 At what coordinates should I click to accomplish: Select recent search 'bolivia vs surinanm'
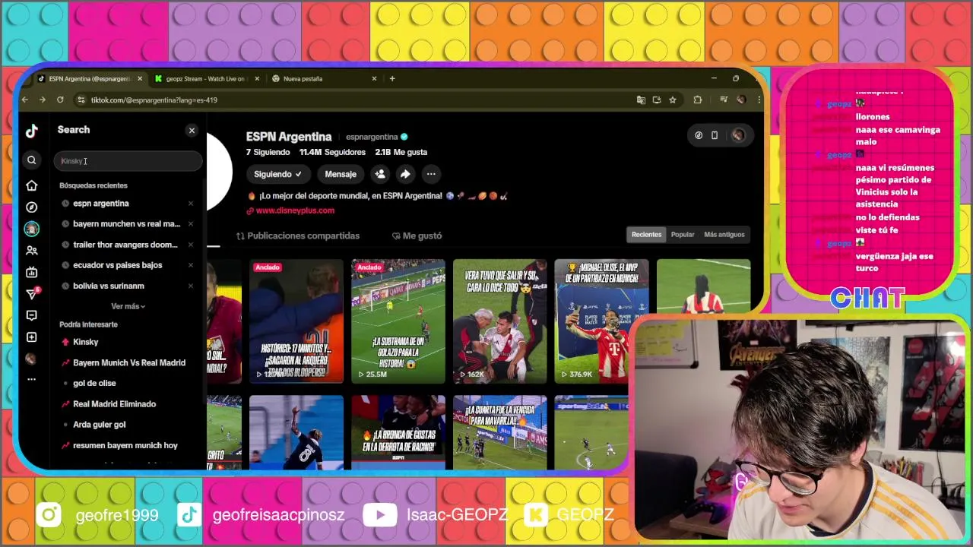tap(108, 286)
